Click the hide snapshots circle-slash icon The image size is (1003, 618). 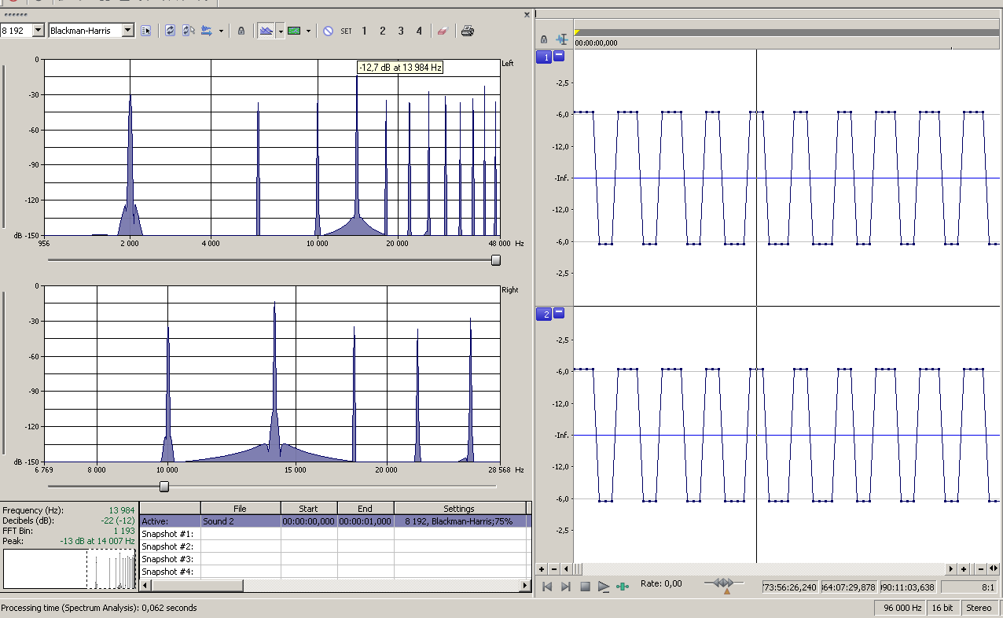pos(328,31)
